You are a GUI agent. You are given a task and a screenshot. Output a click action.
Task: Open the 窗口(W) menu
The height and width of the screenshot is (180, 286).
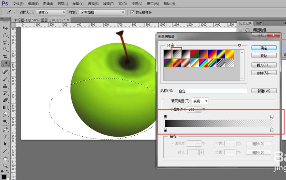click(x=153, y=4)
